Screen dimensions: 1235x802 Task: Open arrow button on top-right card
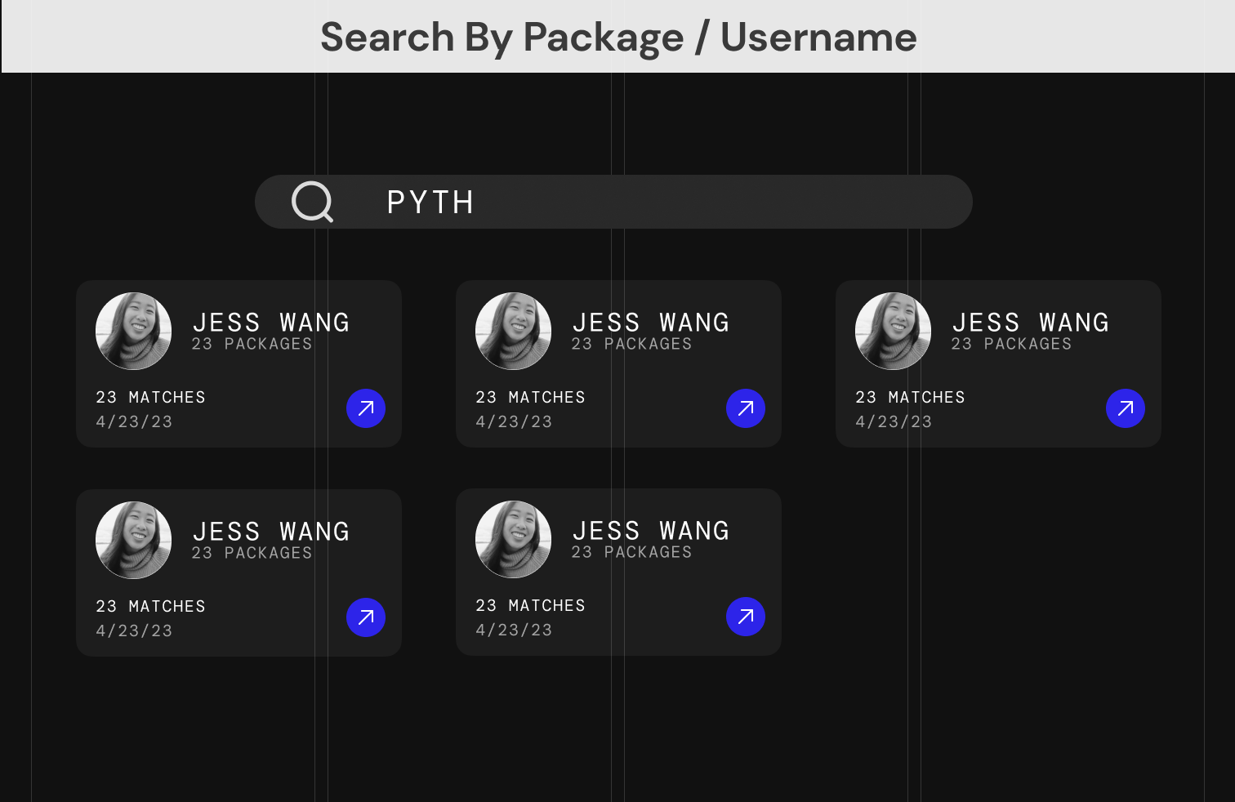point(1126,408)
